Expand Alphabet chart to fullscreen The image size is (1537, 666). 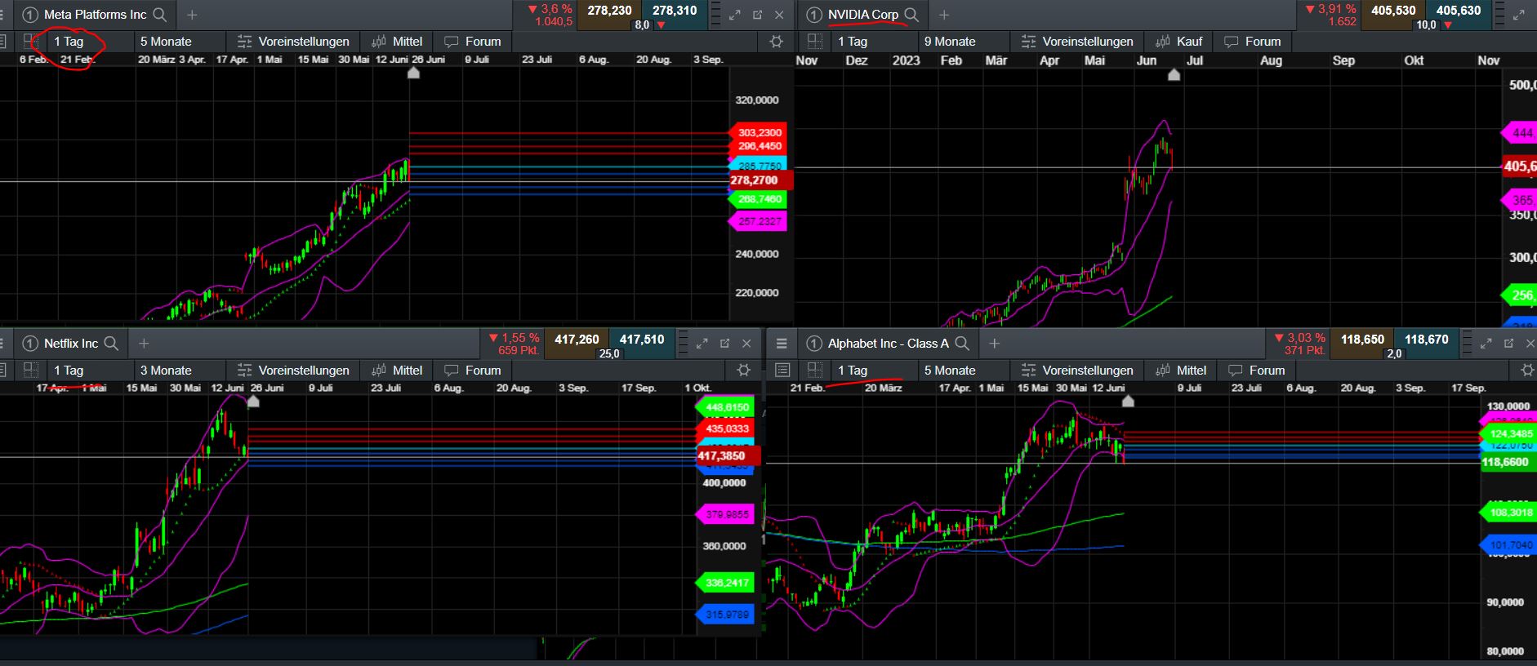1486,344
